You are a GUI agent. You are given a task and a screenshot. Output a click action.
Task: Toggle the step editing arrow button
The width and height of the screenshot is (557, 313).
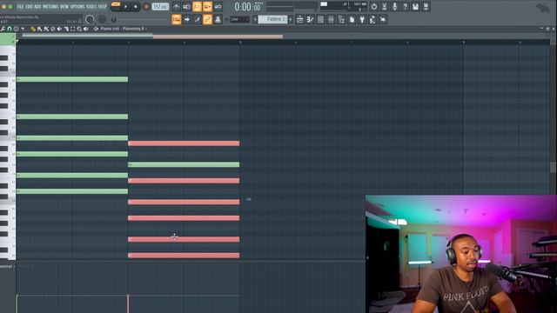tap(187, 19)
